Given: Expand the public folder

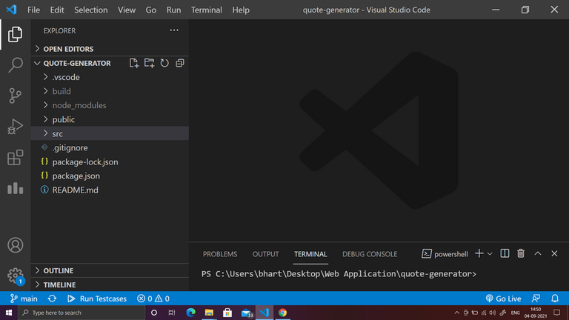Looking at the screenshot, I should pyautogui.click(x=110, y=120).
